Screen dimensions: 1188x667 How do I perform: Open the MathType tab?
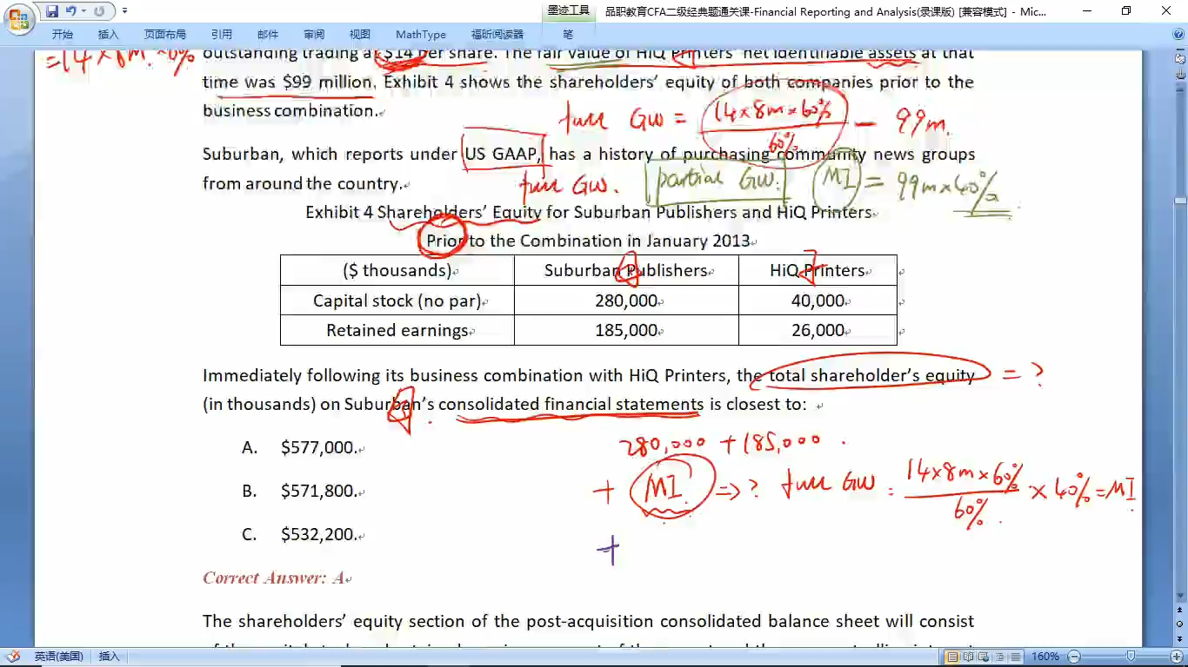pyautogui.click(x=421, y=35)
